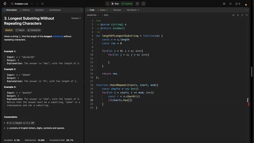Switch to the Solutions tab
Screen dimensions: 254x143
(x=38, y=10)
